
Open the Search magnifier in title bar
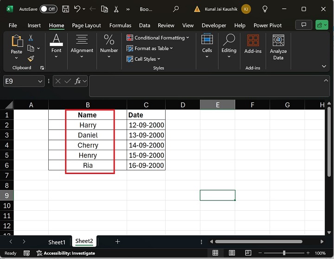tap(176, 9)
